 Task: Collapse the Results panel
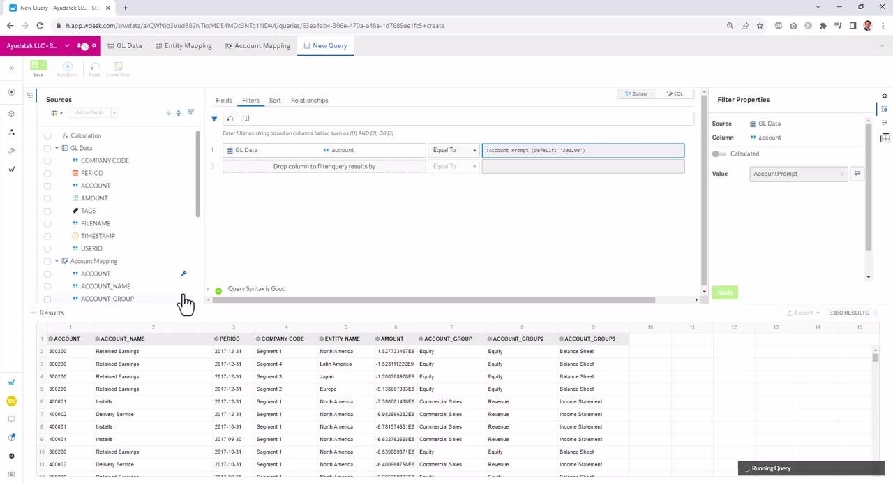(x=33, y=313)
